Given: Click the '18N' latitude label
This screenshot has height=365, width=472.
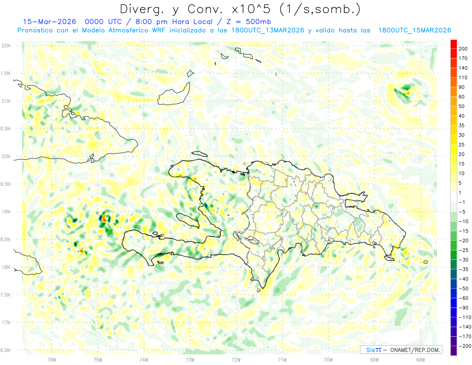Looking at the screenshot, I should (x=6, y=267).
